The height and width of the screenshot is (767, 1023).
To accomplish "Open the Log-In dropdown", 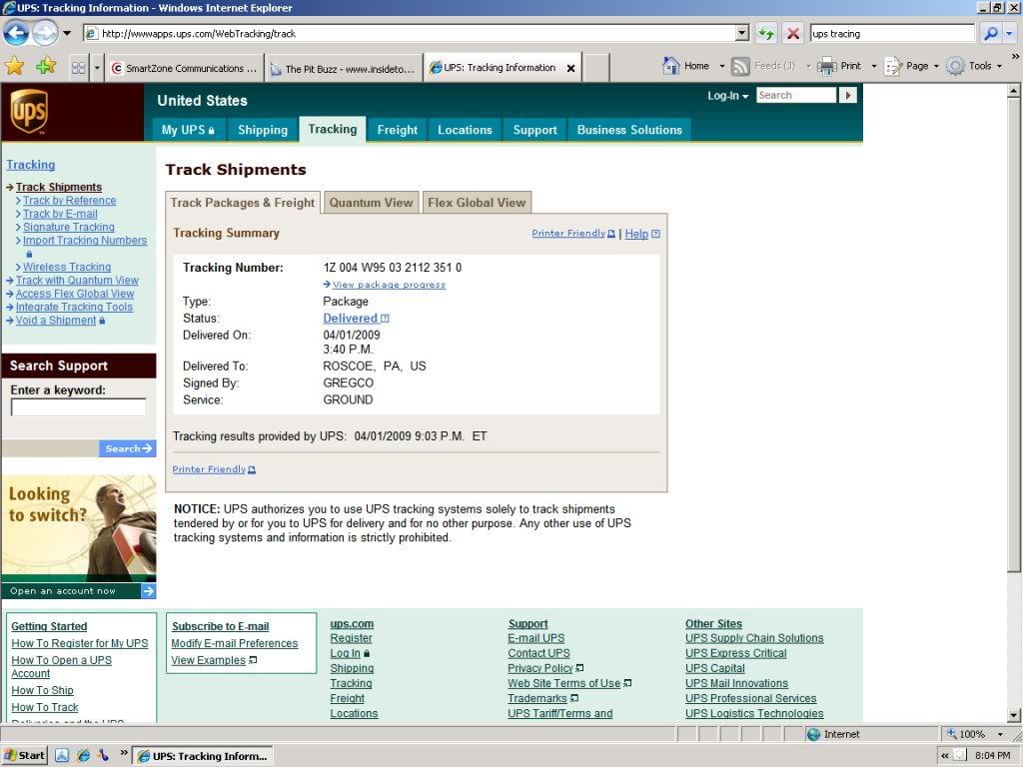I will (x=727, y=96).
